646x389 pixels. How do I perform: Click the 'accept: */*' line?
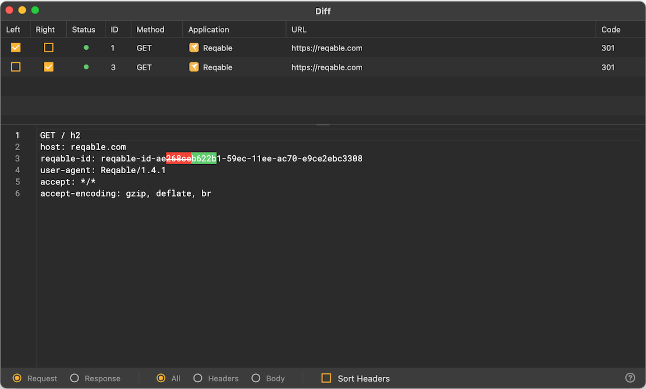click(x=68, y=182)
